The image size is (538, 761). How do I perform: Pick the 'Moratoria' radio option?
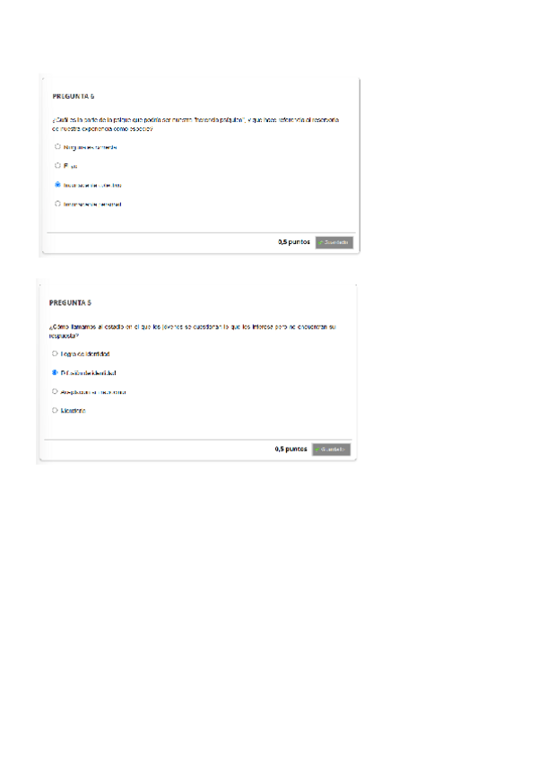tap(55, 411)
